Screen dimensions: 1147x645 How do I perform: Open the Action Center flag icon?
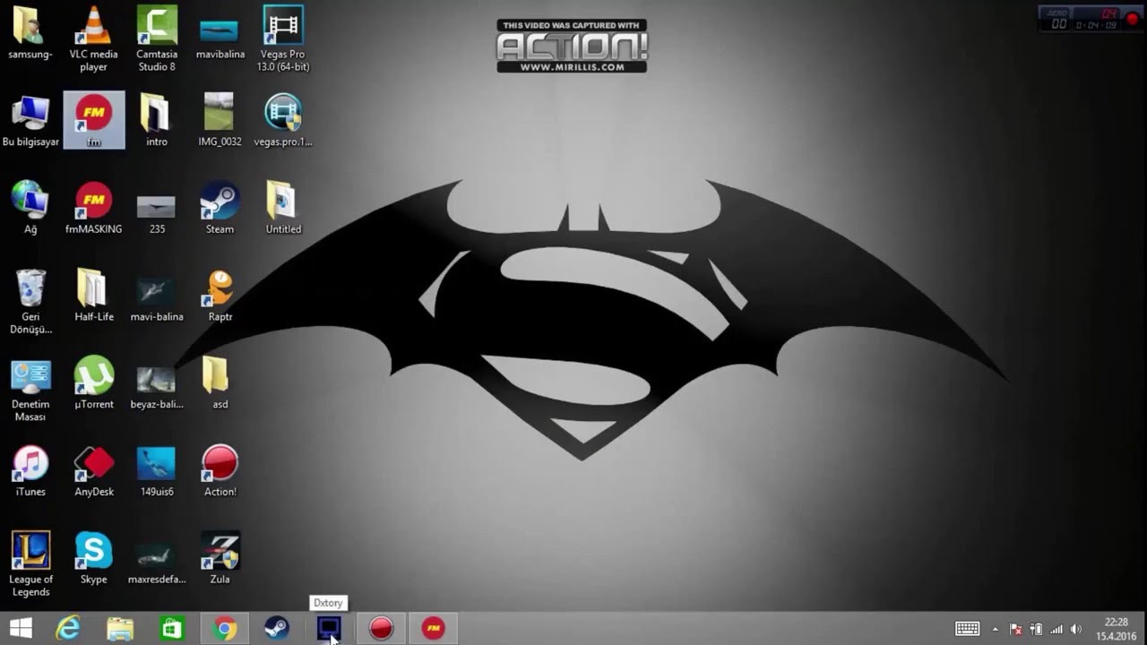[1016, 629]
